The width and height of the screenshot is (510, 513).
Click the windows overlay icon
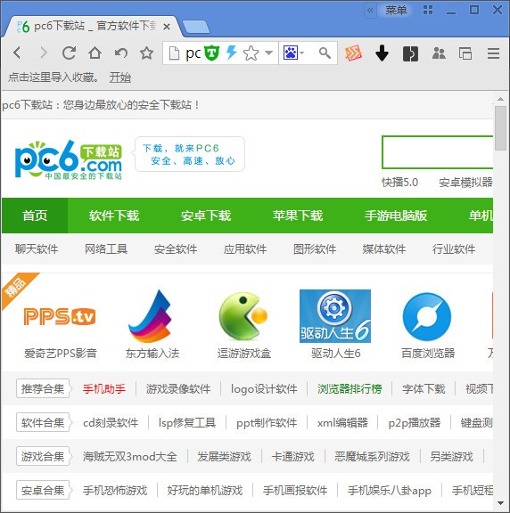(x=465, y=53)
